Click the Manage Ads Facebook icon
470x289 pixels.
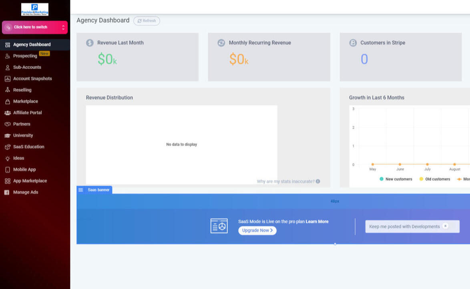[7, 192]
